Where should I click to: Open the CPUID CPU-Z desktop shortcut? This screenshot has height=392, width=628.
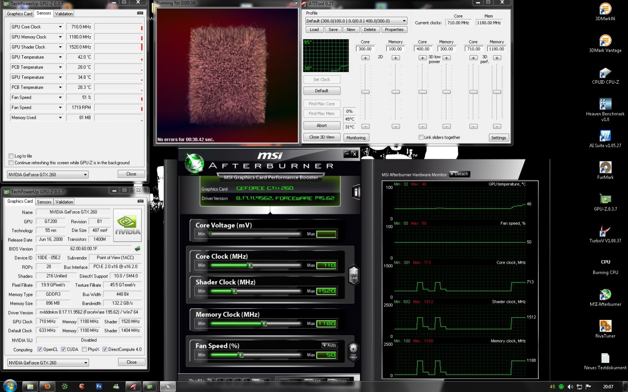pos(605,75)
